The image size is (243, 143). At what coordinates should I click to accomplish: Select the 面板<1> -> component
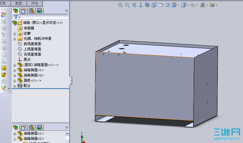click(x=33, y=81)
